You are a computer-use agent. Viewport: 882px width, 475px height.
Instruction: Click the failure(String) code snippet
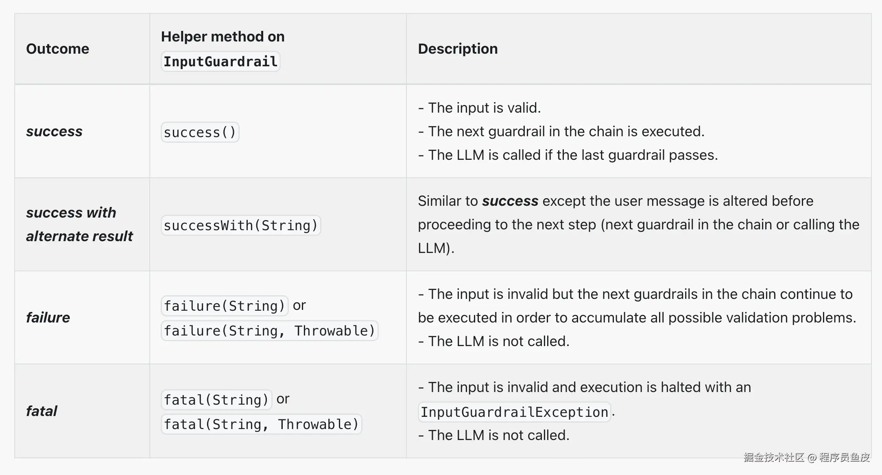pos(224,306)
